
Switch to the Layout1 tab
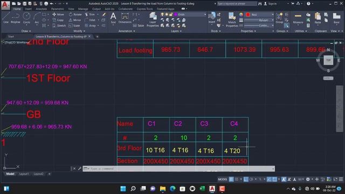tap(24, 174)
